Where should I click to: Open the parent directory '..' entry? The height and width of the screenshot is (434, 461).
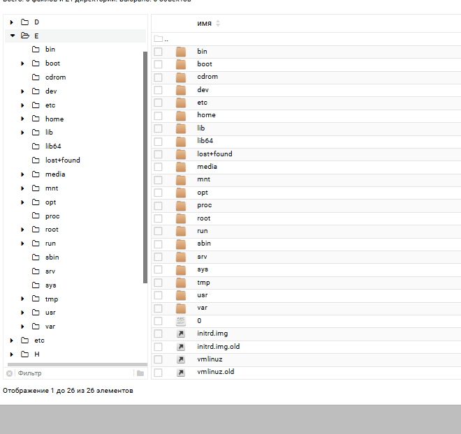(166, 39)
